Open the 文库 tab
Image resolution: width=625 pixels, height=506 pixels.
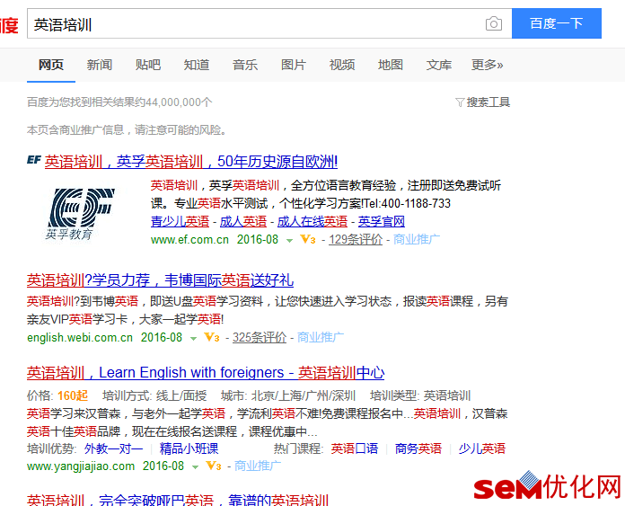[x=439, y=65]
